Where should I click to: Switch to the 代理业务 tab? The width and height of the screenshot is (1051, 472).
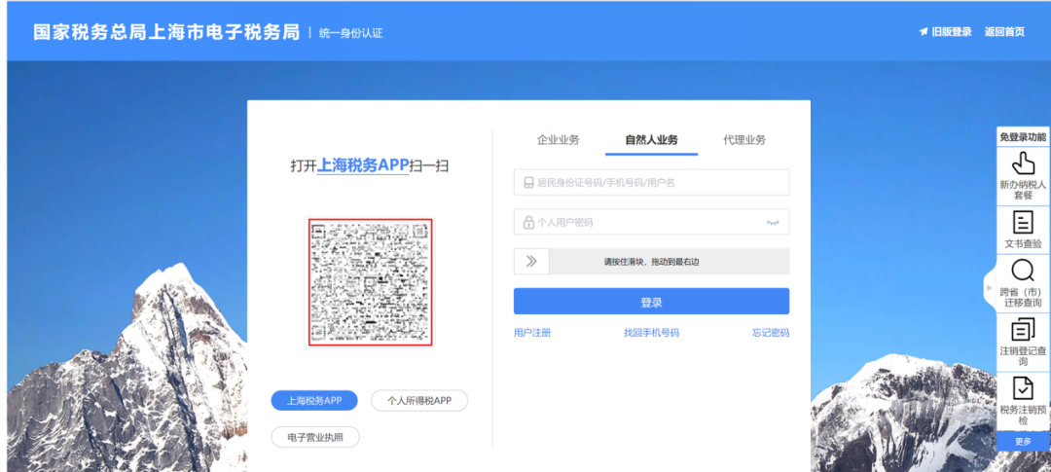tap(743, 140)
